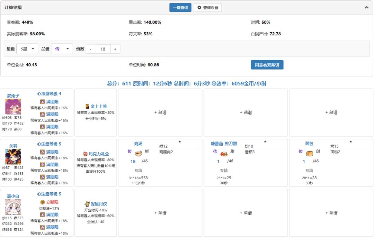The image size is (374, 238).
Task: Click the 鸡汤 soup bowl icon
Action: (138, 153)
